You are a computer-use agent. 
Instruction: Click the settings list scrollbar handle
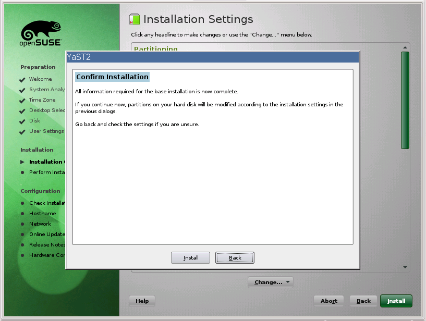tap(405, 100)
